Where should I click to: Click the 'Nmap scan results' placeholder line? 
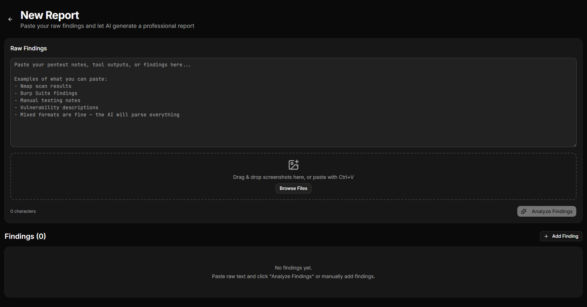pos(46,86)
